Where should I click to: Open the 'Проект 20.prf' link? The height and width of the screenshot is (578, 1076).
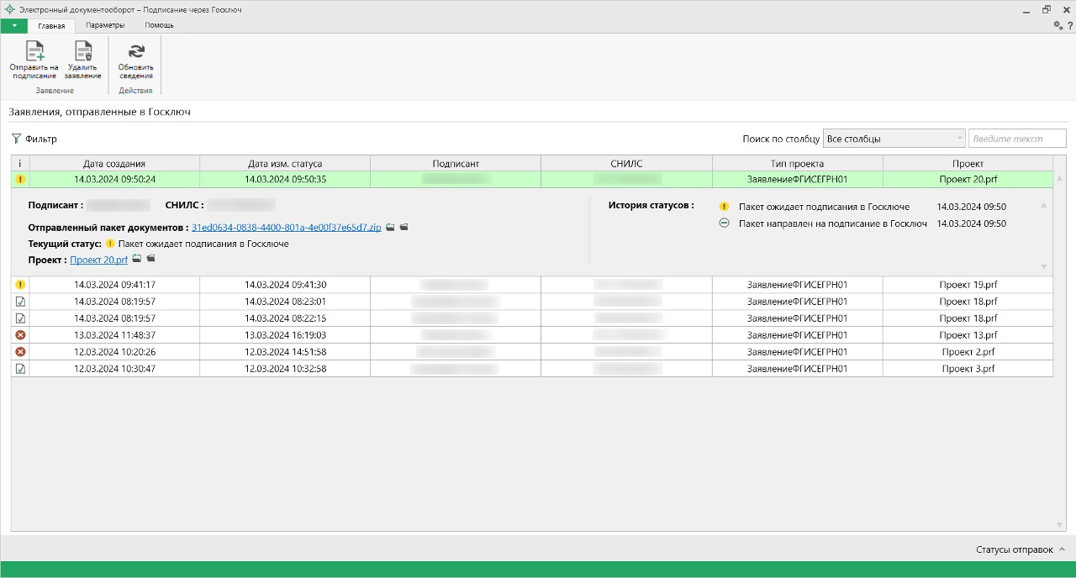click(98, 260)
